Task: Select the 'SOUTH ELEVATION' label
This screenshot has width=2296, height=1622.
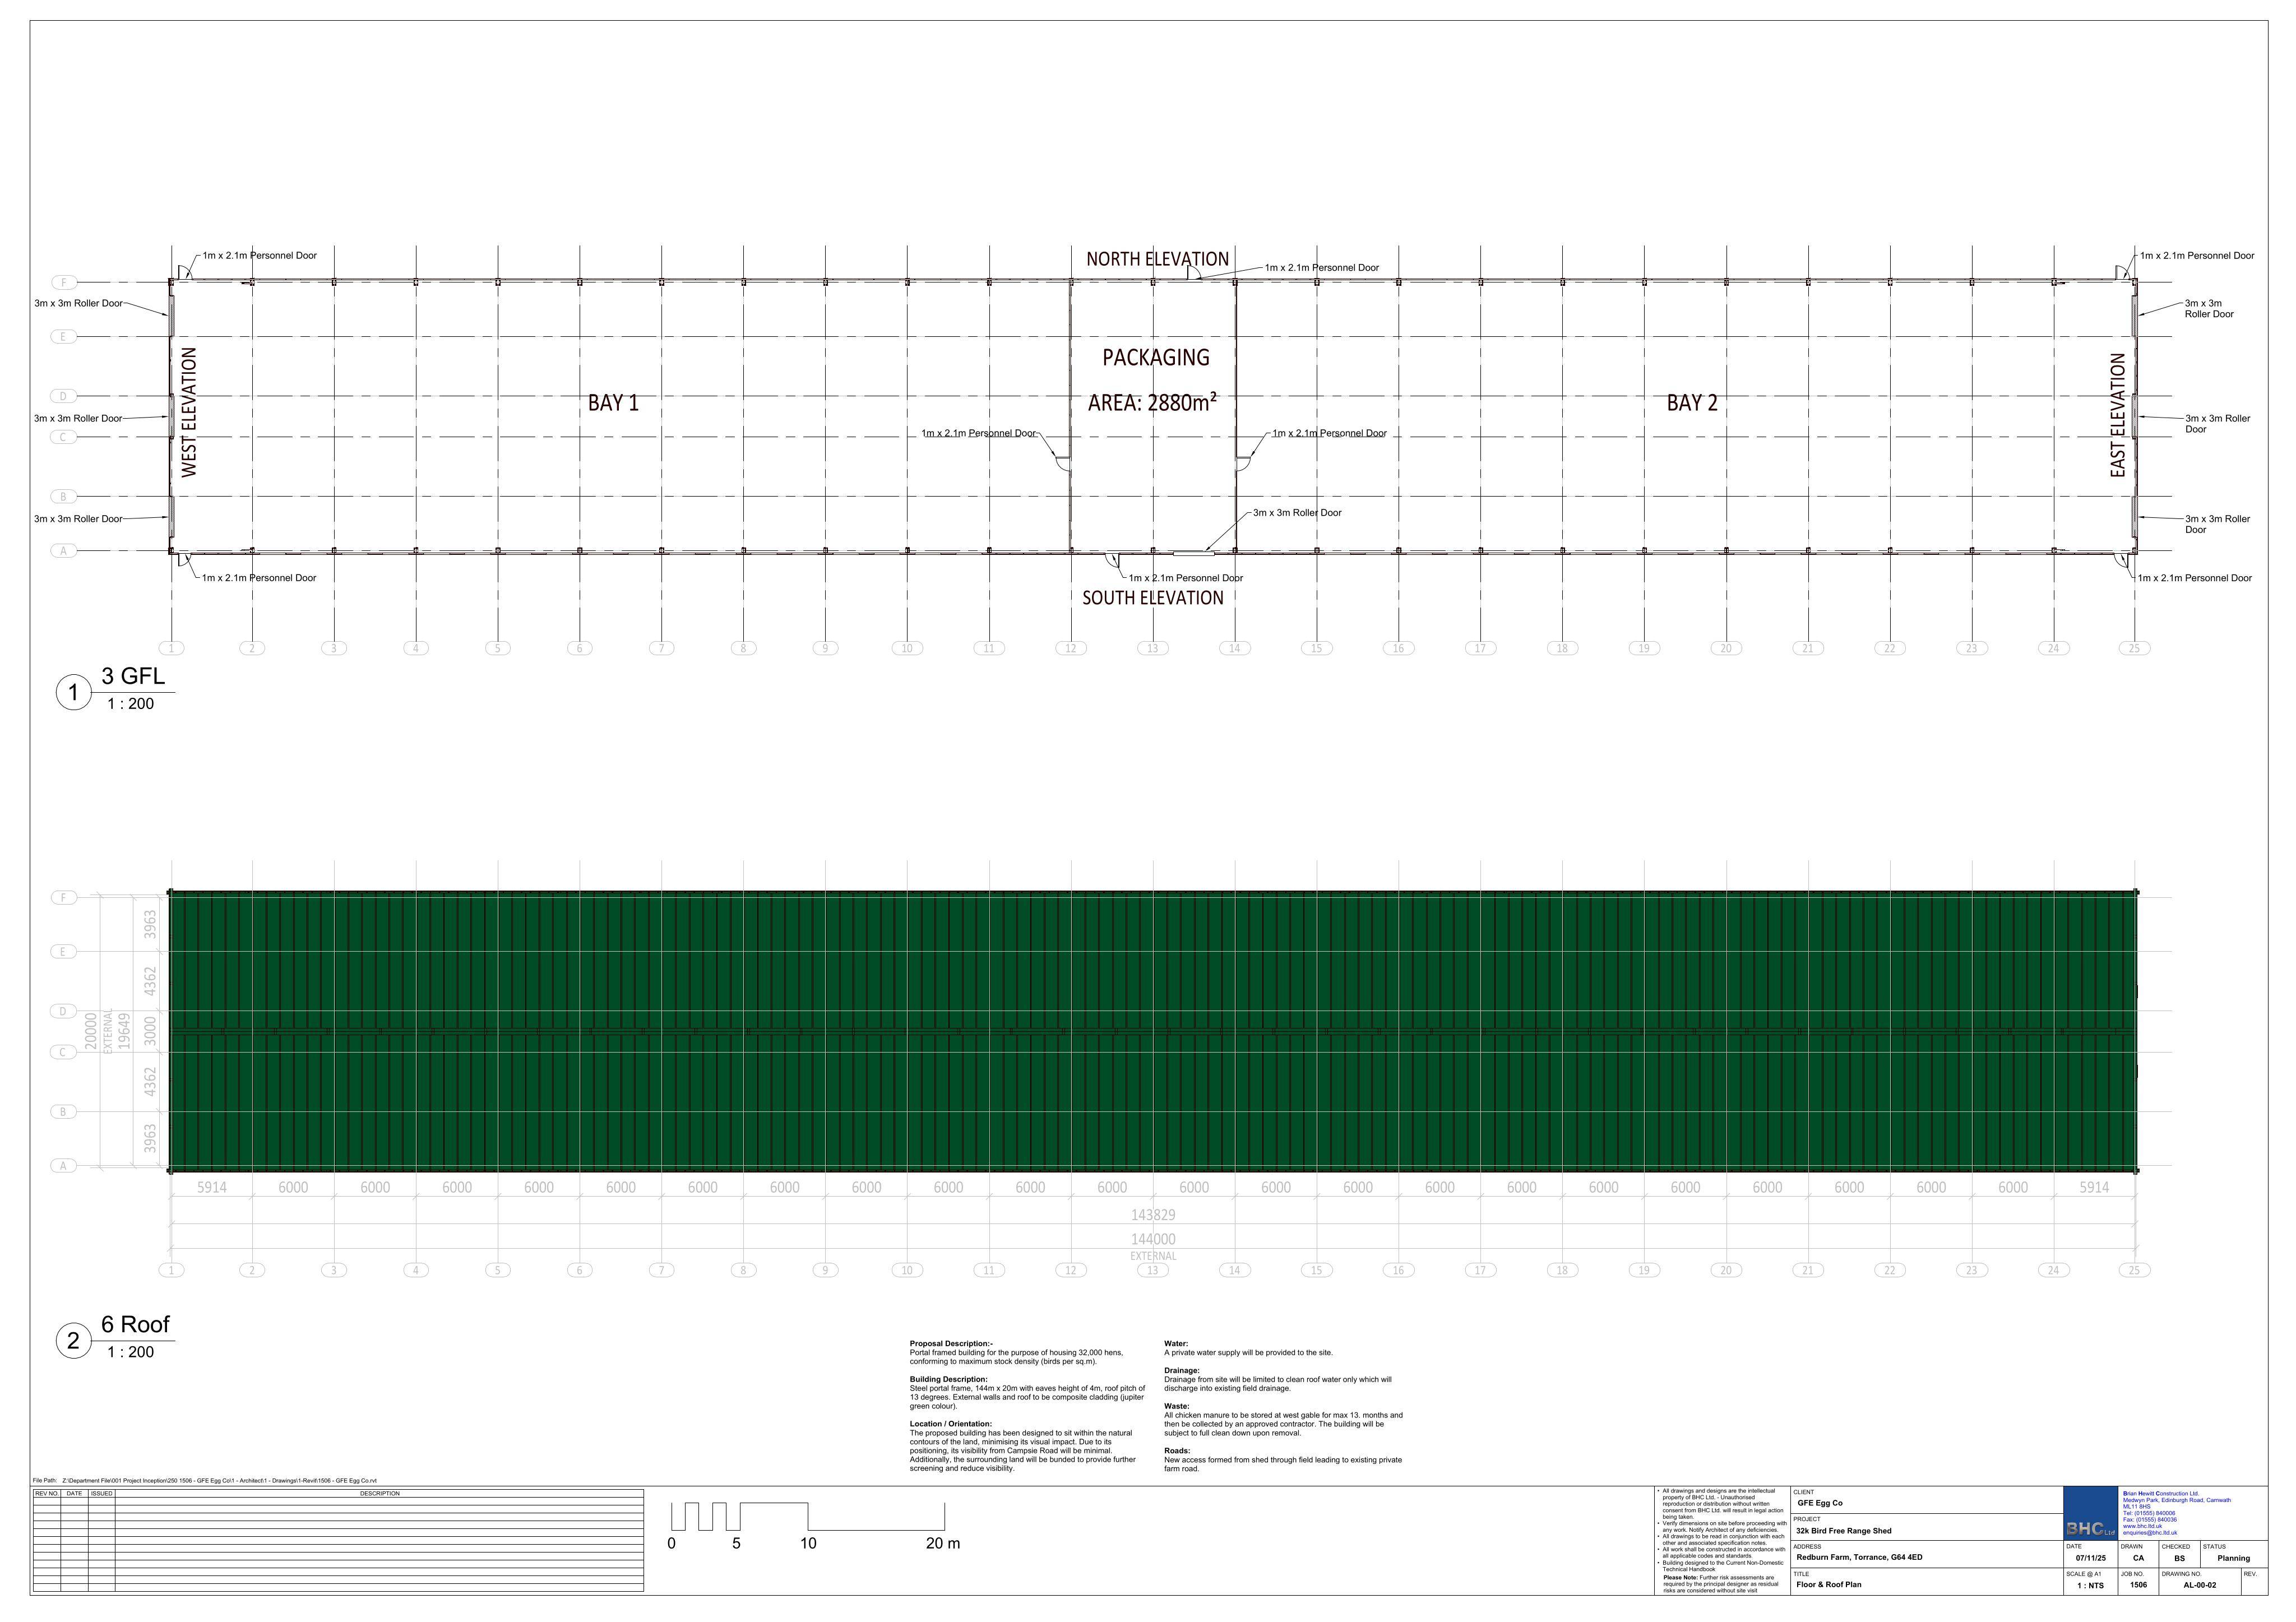Action: point(1152,598)
